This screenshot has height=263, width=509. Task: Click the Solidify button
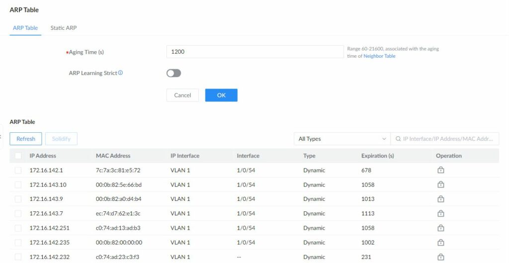coord(61,139)
